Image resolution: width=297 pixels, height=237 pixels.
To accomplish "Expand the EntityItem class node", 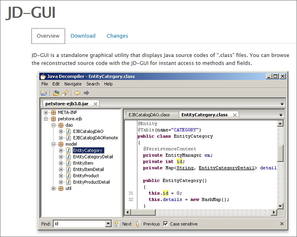I will point(61,163).
